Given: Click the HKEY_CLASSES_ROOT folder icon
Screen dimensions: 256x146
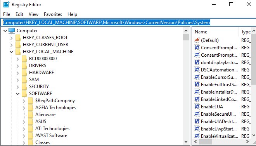Looking at the screenshot, I should pos(18,38).
